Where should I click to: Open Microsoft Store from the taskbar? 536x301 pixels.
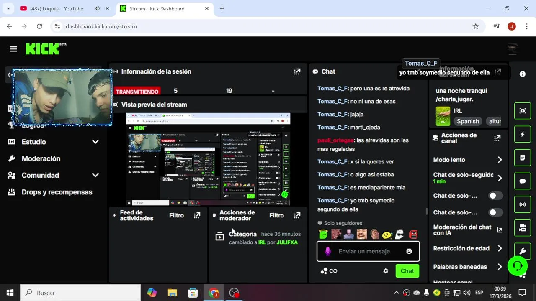[193, 293]
